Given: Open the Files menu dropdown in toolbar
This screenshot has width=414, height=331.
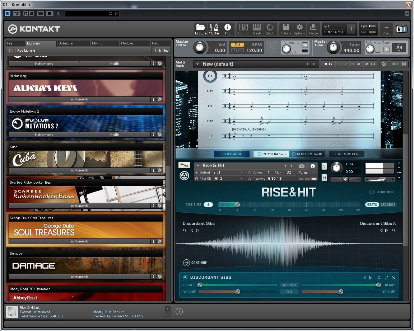Looking at the screenshot, I should [286, 29].
